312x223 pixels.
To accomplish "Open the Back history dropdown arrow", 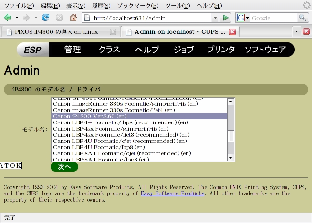I will point(17,18).
